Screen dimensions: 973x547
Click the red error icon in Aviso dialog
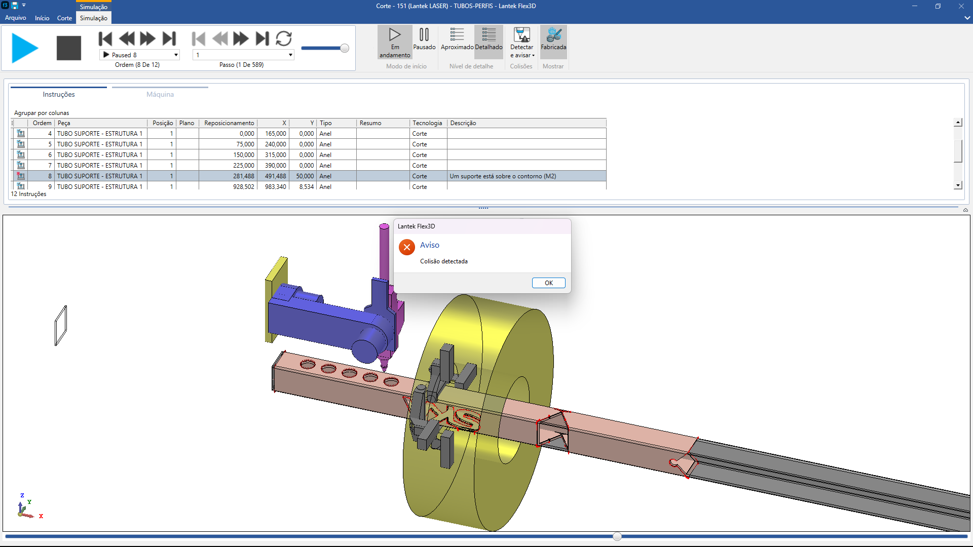coord(407,247)
